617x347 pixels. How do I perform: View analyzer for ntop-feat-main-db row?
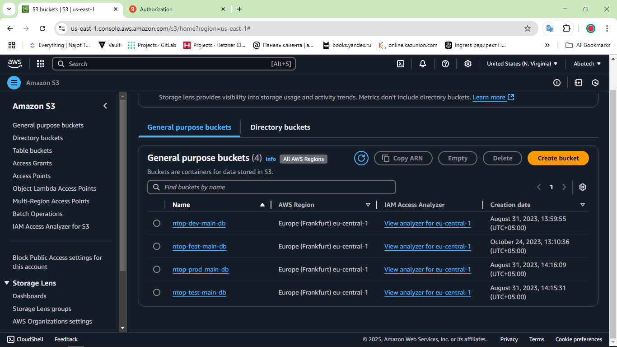(427, 246)
